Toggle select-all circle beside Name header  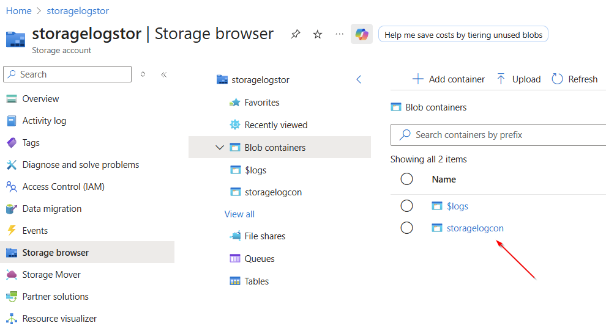406,179
